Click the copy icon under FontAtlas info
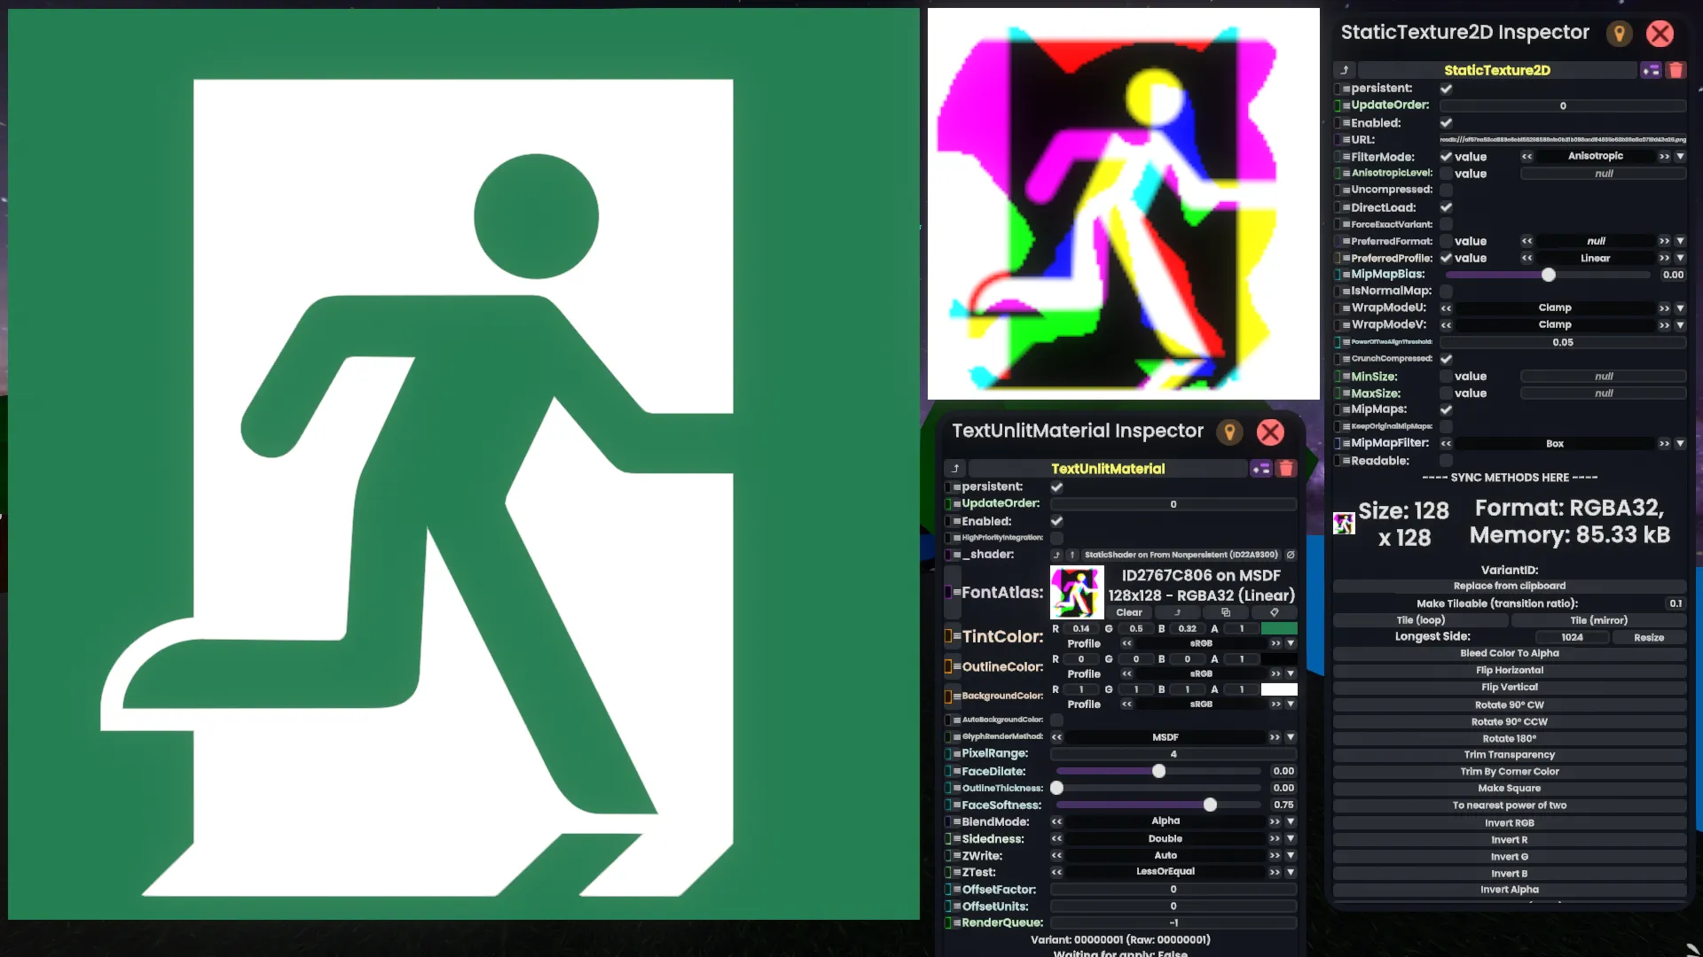This screenshot has width=1703, height=957. [1226, 612]
